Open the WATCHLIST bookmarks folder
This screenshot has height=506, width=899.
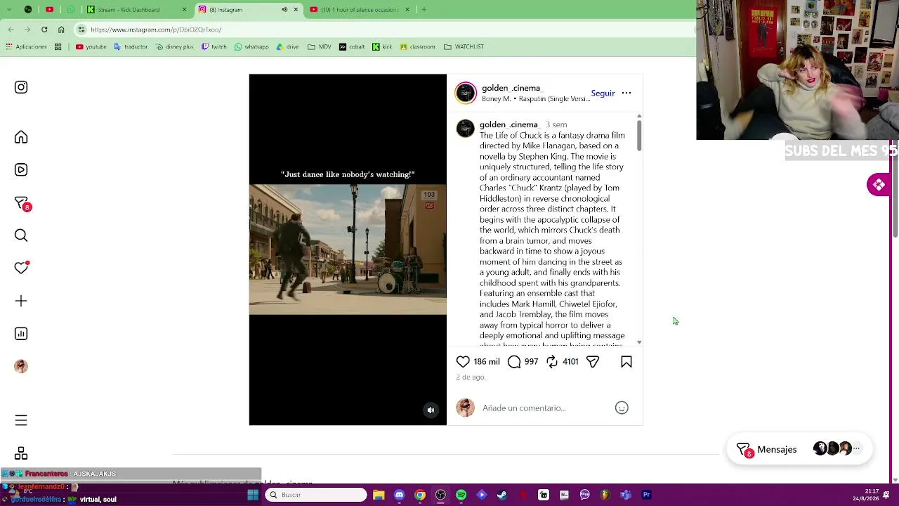pos(464,47)
